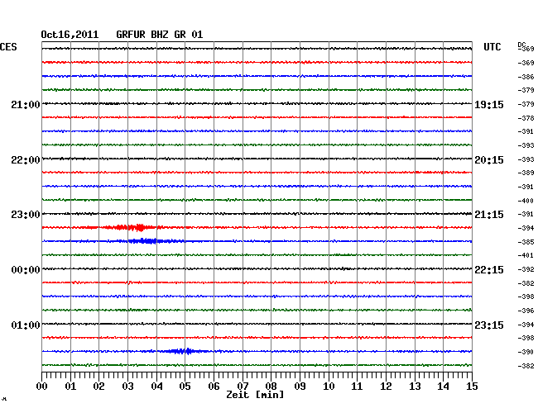538x408 pixels.
Task: Click the local time label '23:00'
Action: pos(26,215)
